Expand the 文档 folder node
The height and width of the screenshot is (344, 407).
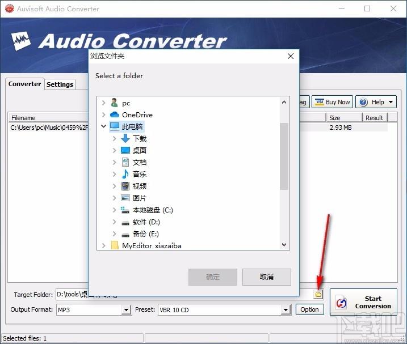tap(115, 162)
